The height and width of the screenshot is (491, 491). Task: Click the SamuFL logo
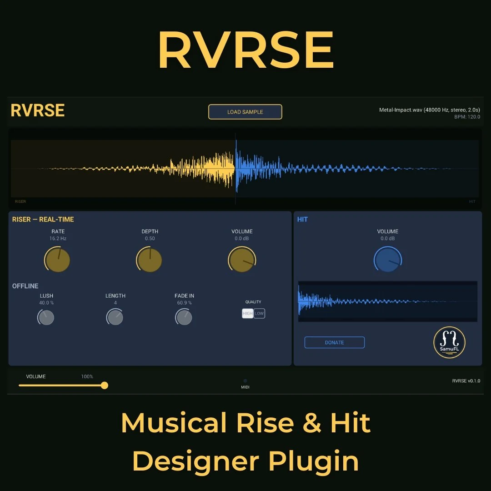tap(449, 342)
